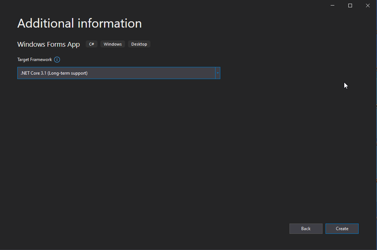This screenshot has width=377, height=250.
Task: Maximize the dialog window
Action: [x=350, y=6]
